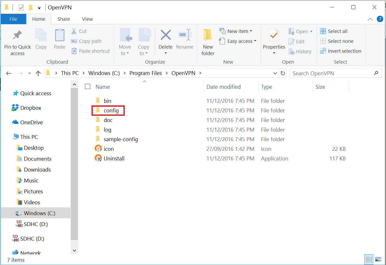Open the Help question mark icon
Screen dimensions: 386x265
[380, 19]
